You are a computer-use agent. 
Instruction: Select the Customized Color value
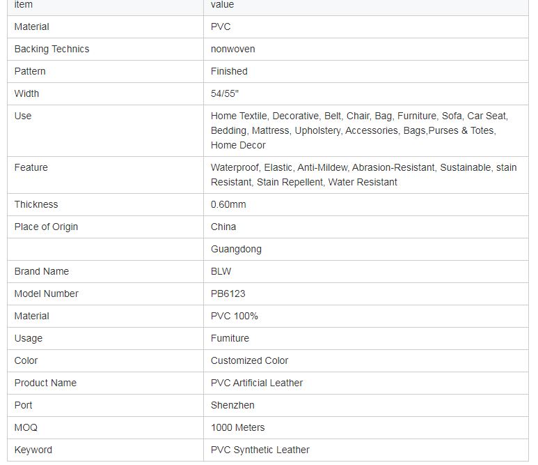[x=249, y=361]
